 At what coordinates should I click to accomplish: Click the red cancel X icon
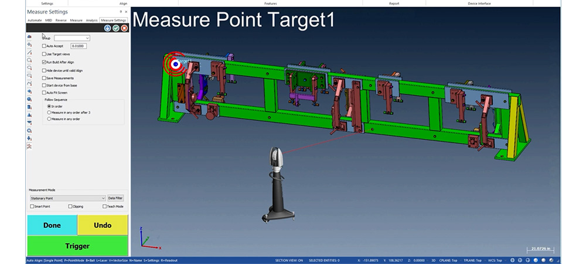tap(124, 28)
